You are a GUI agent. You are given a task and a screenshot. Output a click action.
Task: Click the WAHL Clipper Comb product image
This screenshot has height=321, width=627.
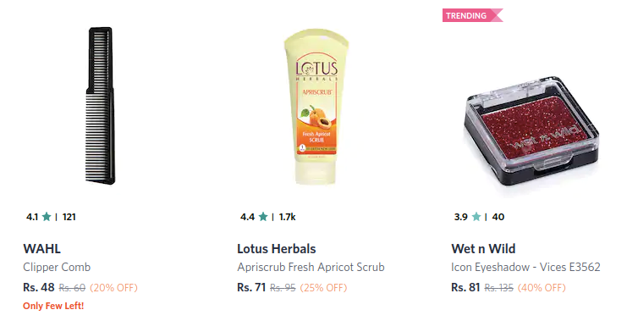click(x=100, y=106)
